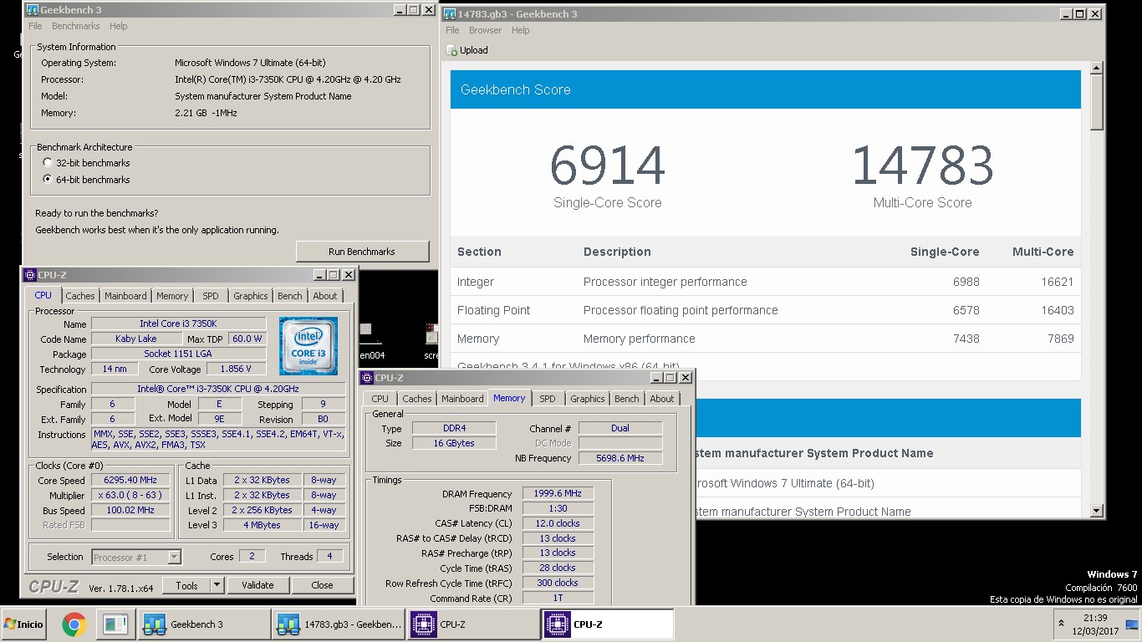
Task: Click scrollbar down arrow in Geekbench results
Action: point(1096,510)
